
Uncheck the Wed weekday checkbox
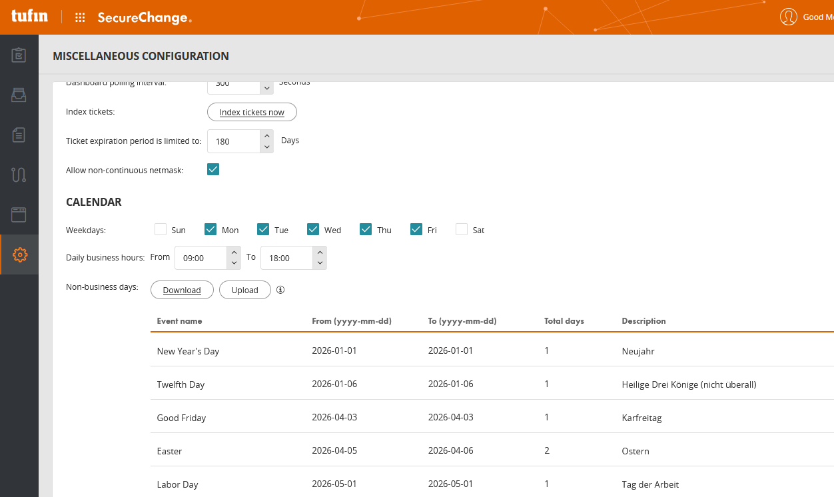313,229
